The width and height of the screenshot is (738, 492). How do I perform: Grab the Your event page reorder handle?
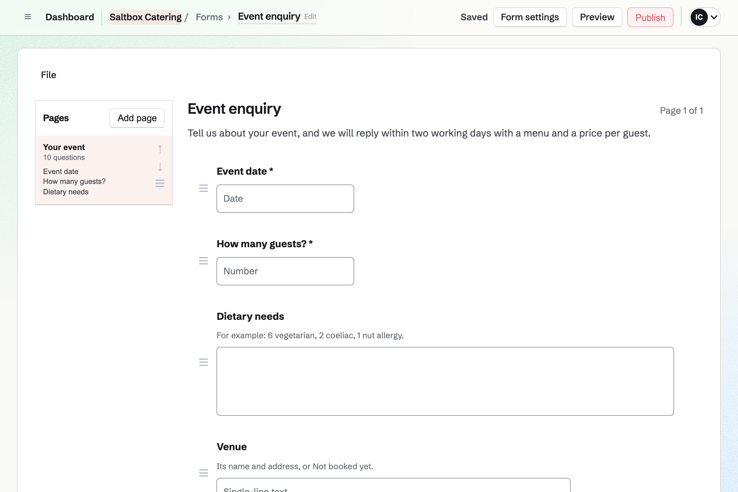(x=160, y=183)
